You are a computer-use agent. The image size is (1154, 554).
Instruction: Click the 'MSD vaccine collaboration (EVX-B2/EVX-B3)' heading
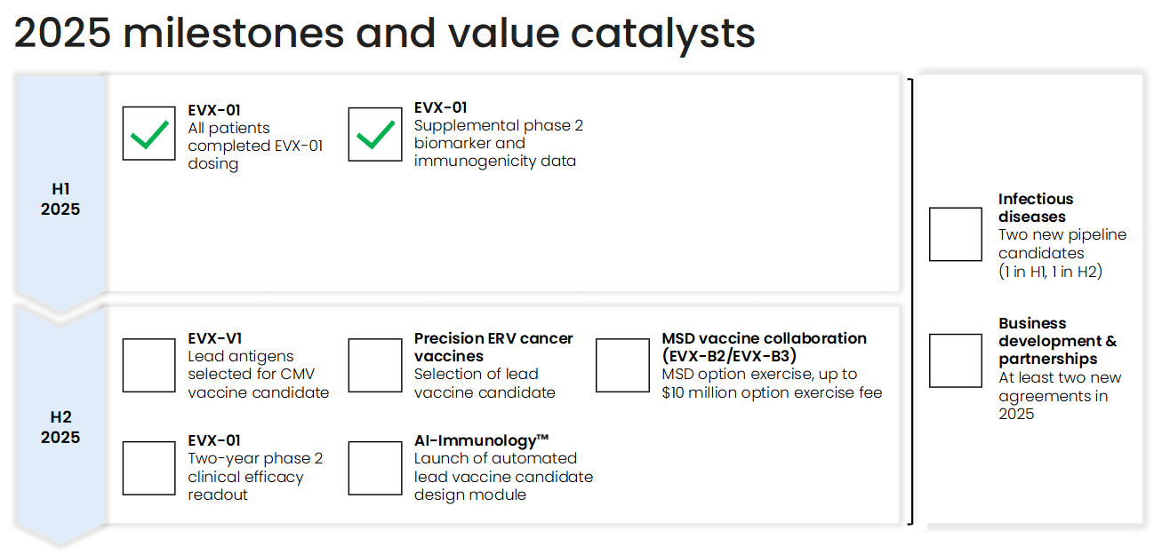click(x=764, y=347)
